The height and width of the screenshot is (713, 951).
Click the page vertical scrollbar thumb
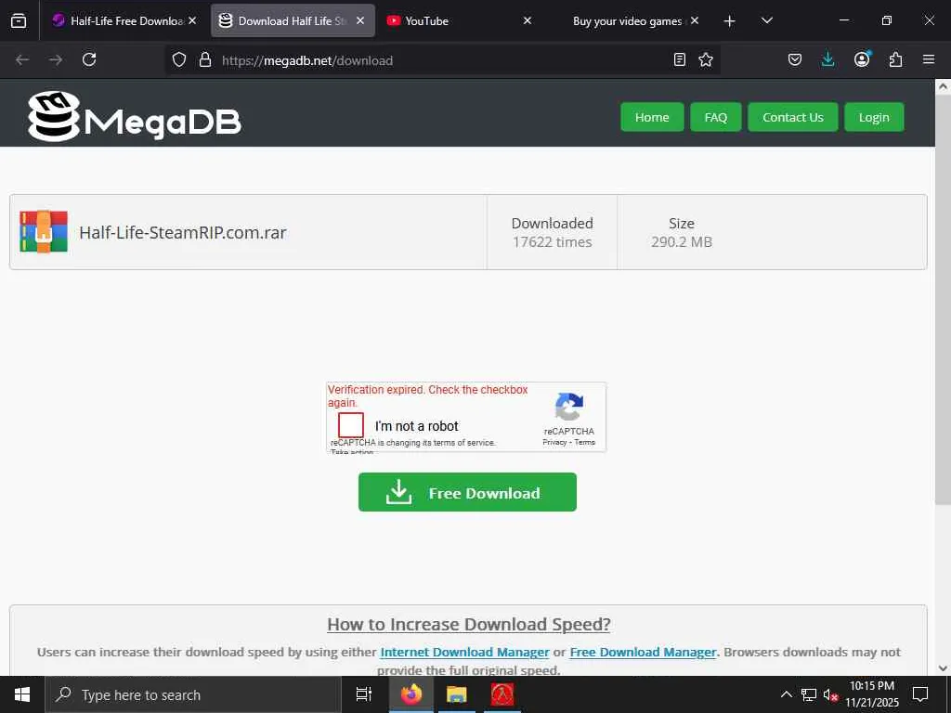[943, 300]
